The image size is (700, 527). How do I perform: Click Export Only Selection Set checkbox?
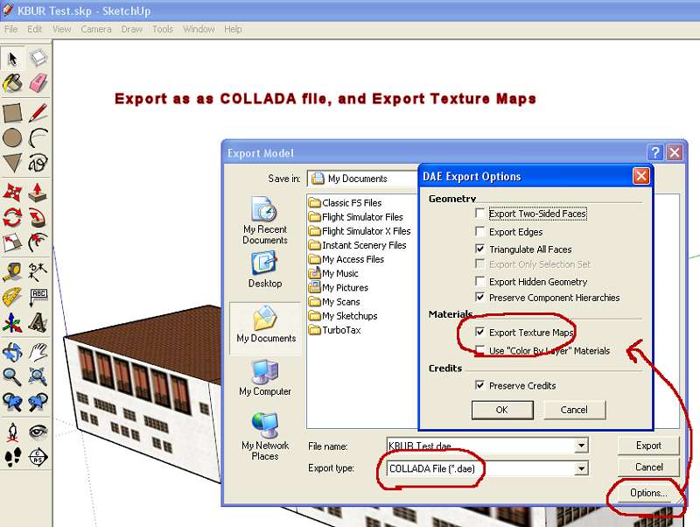479,264
